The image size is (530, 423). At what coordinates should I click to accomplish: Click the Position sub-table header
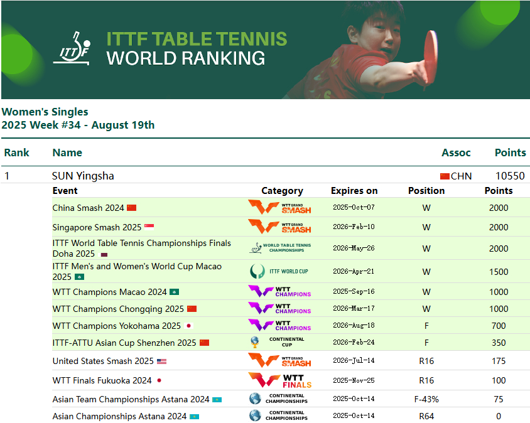point(426,191)
